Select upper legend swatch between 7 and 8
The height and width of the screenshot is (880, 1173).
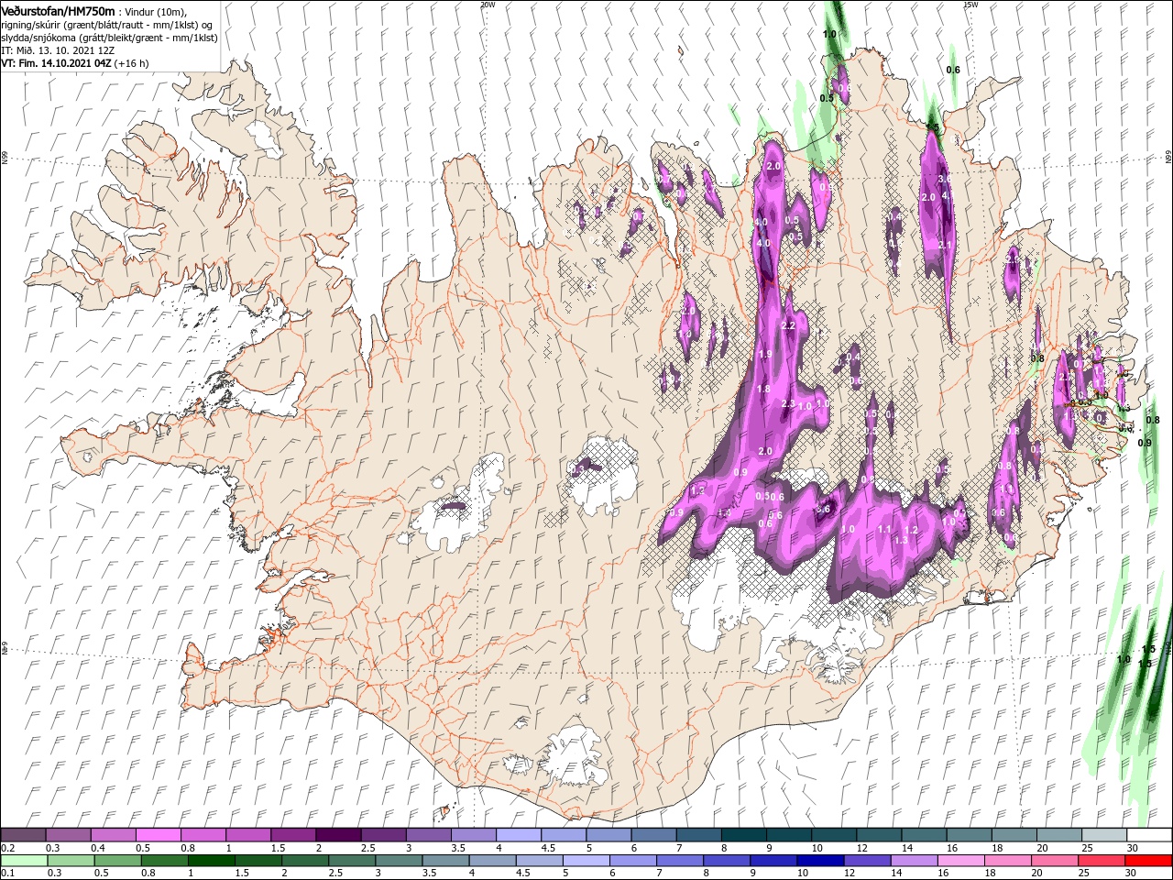tap(698, 835)
